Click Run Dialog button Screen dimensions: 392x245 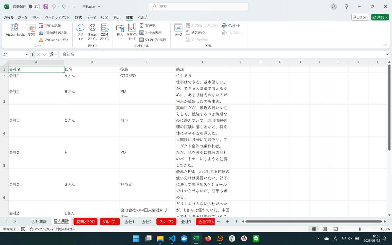[x=153, y=40]
